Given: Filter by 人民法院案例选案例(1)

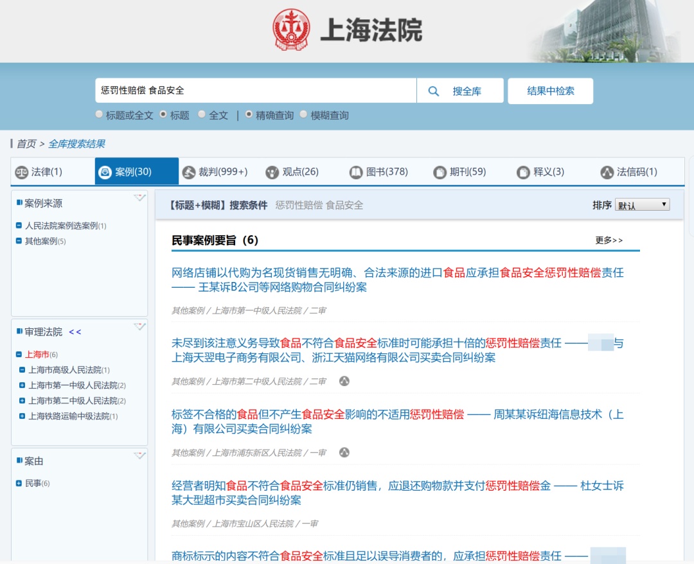Looking at the screenshot, I should tap(66, 225).
